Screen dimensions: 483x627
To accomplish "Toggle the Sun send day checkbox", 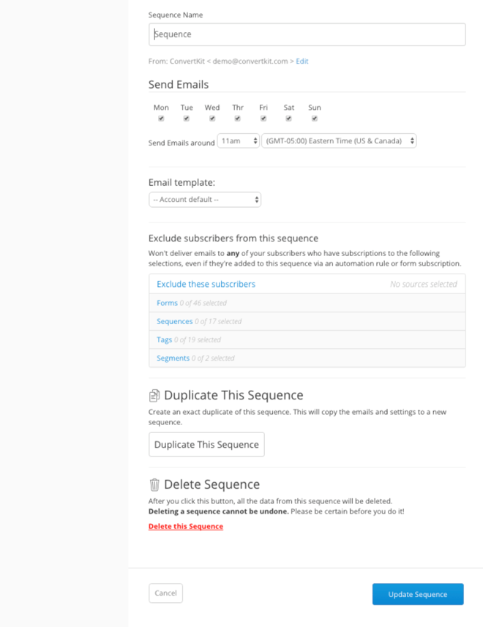I will [315, 119].
